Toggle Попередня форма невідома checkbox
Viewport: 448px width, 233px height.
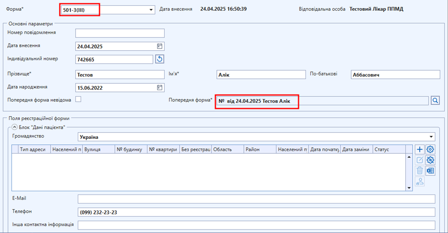[78, 100]
